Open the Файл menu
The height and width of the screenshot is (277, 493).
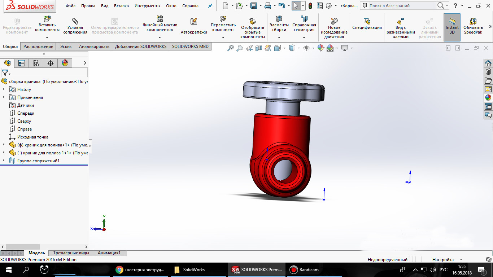[71, 6]
